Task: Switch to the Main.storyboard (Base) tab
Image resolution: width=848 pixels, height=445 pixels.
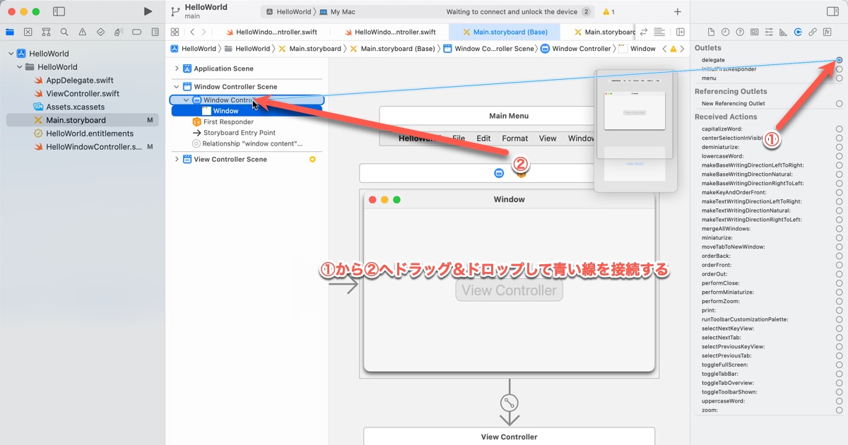Action: pyautogui.click(x=504, y=32)
